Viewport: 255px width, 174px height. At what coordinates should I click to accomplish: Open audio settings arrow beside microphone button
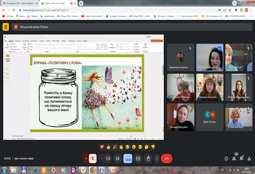tap(86, 159)
